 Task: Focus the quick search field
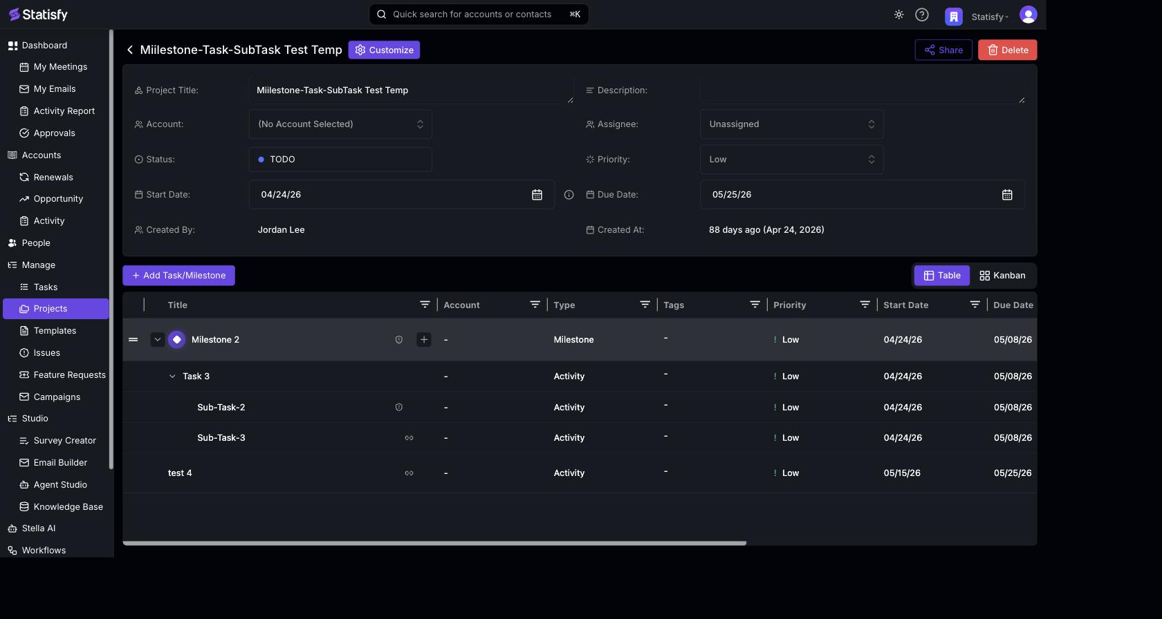479,15
